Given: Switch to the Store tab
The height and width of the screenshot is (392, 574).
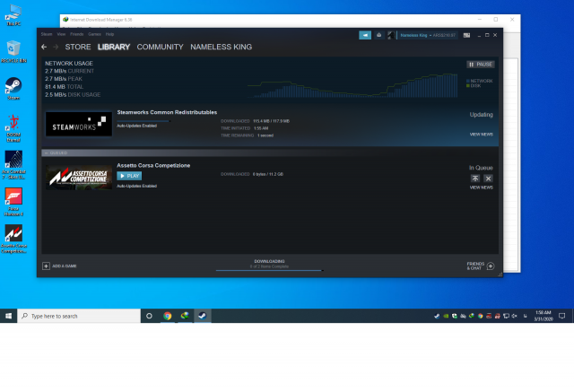Looking at the screenshot, I should (x=78, y=47).
